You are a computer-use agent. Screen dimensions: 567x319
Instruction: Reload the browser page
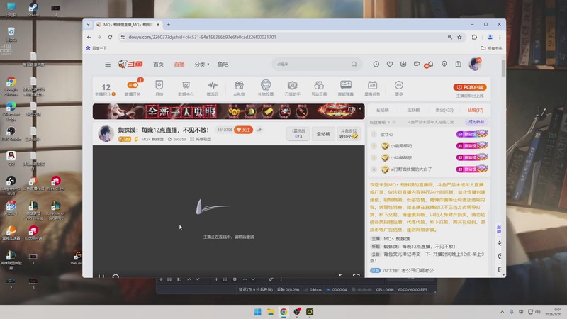point(110,37)
